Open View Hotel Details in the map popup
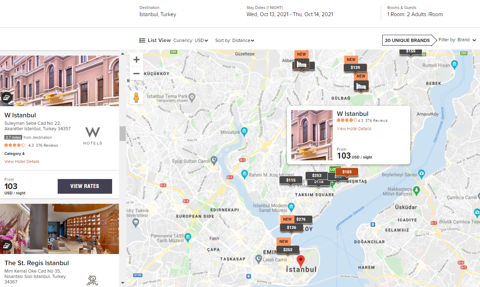 point(354,128)
